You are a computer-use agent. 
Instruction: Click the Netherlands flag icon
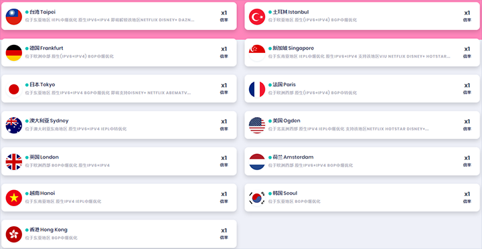(257, 162)
